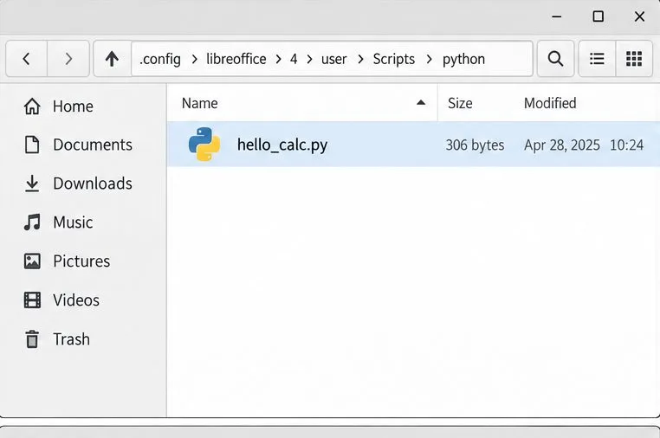Click the Home house icon in sidebar

32,106
